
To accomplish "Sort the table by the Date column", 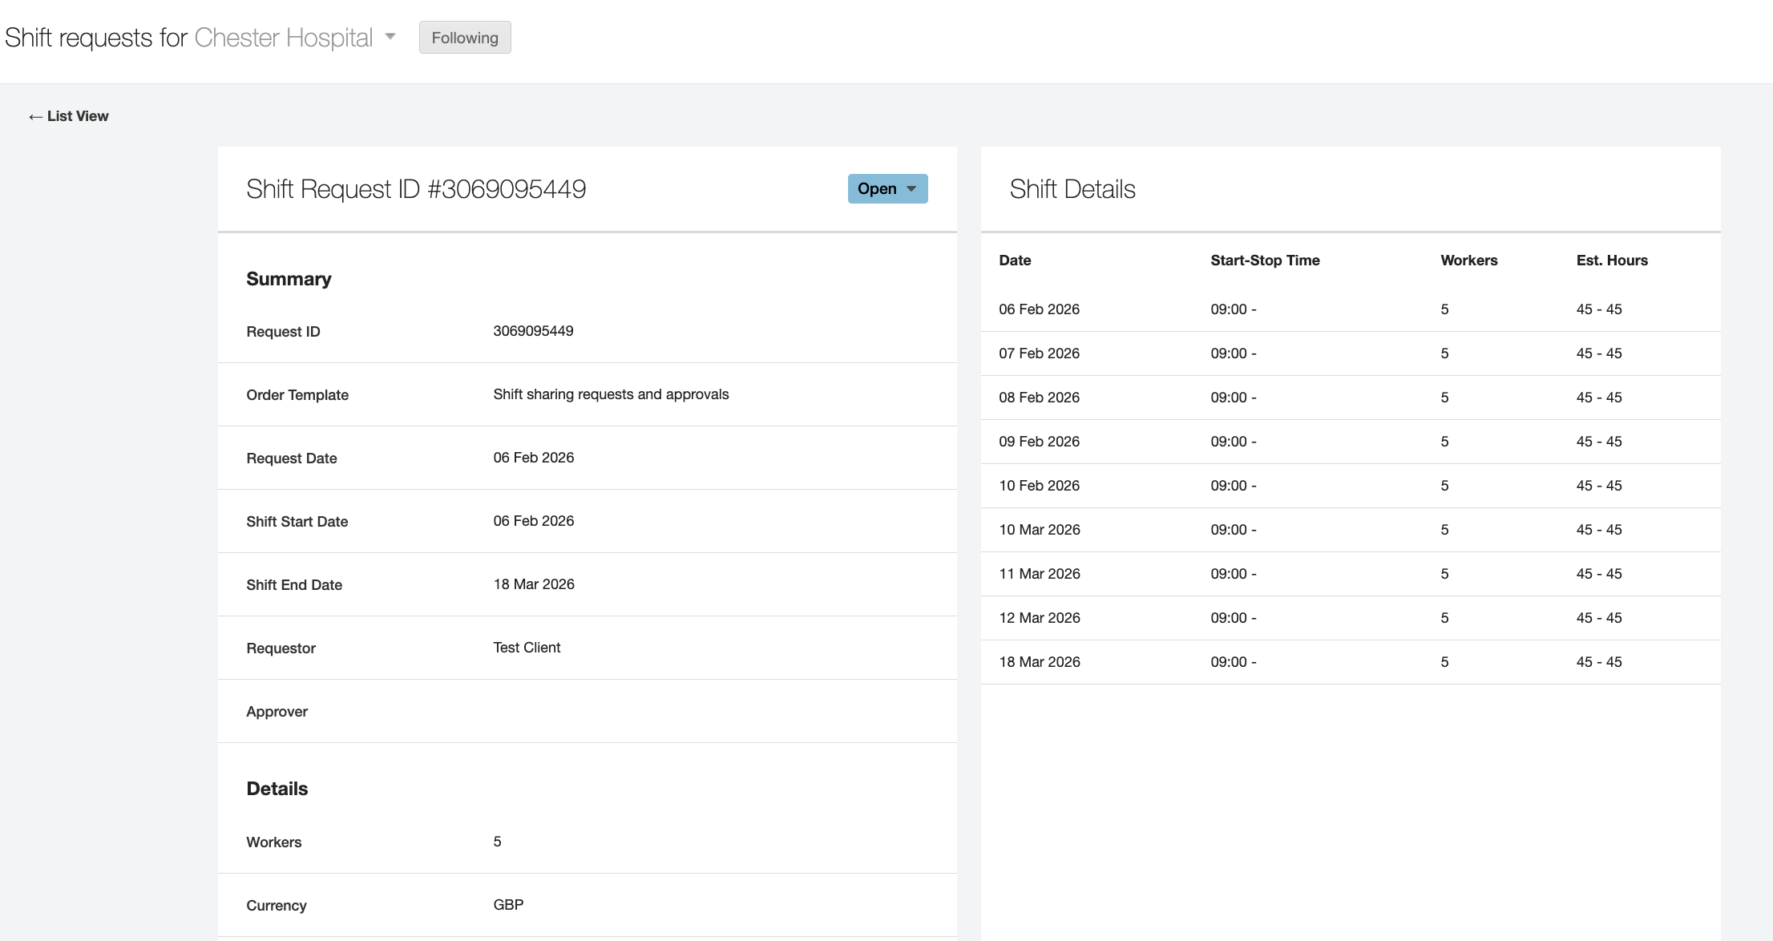I will (x=1015, y=260).
